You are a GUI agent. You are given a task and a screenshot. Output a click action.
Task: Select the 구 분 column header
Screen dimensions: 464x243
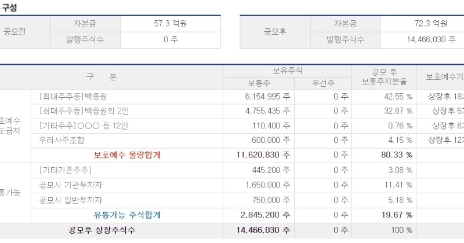(101, 76)
